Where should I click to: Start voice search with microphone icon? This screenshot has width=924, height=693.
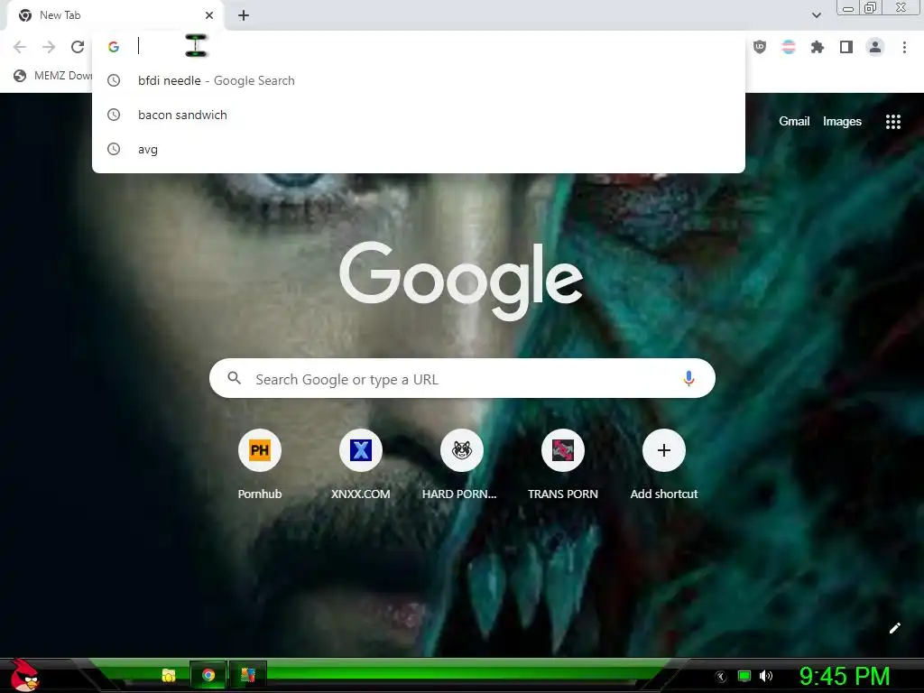pos(688,378)
